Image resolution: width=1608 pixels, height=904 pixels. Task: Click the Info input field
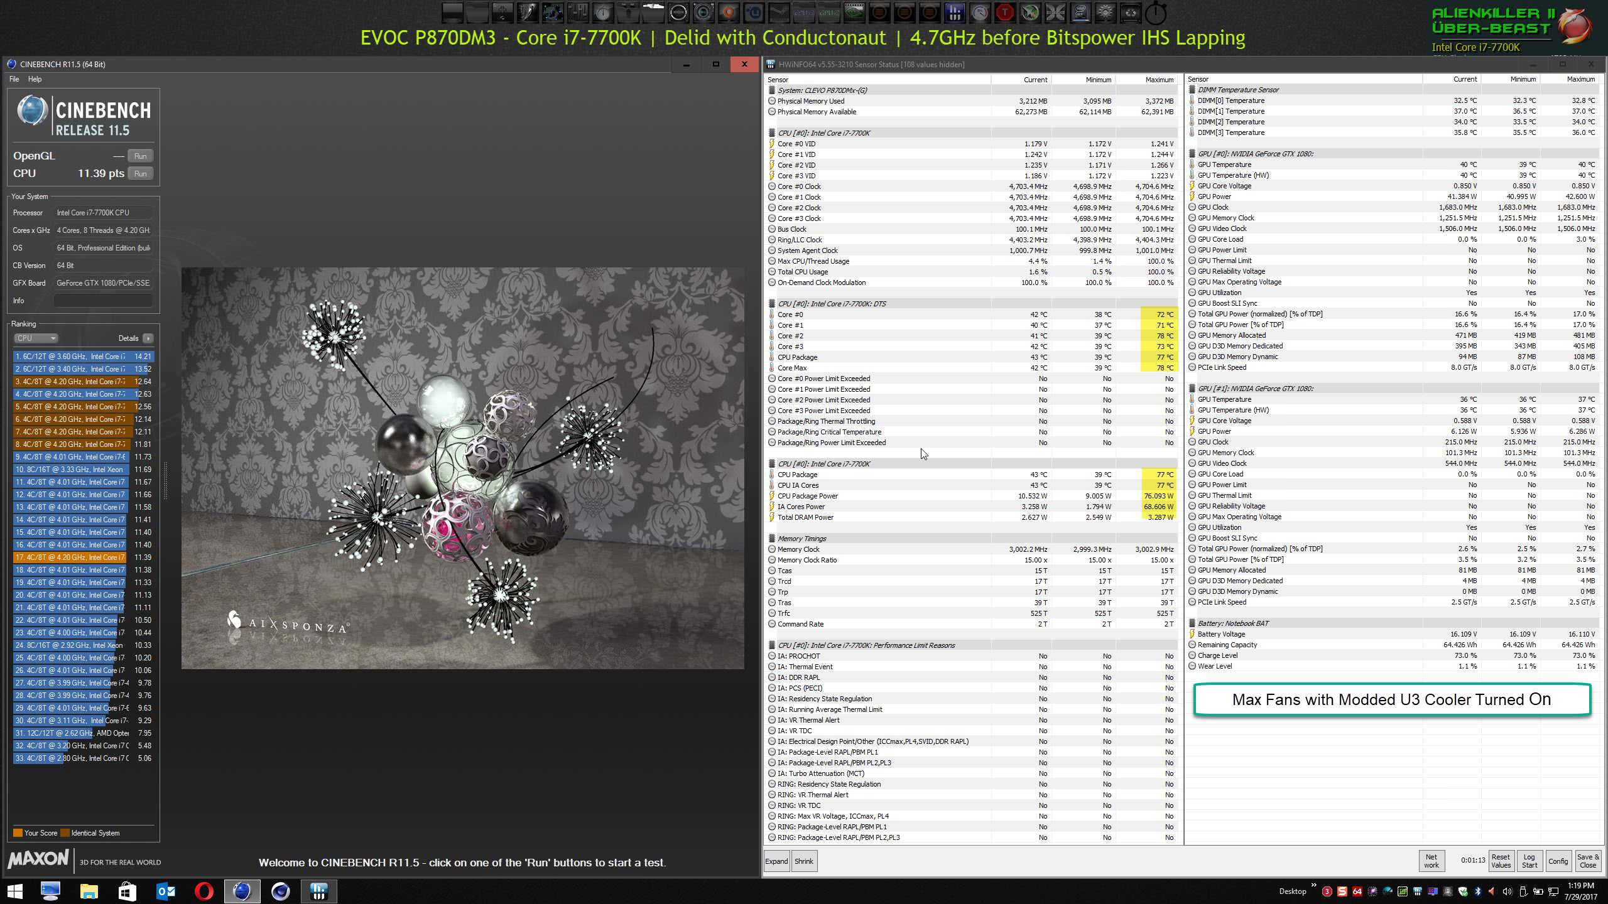(103, 301)
